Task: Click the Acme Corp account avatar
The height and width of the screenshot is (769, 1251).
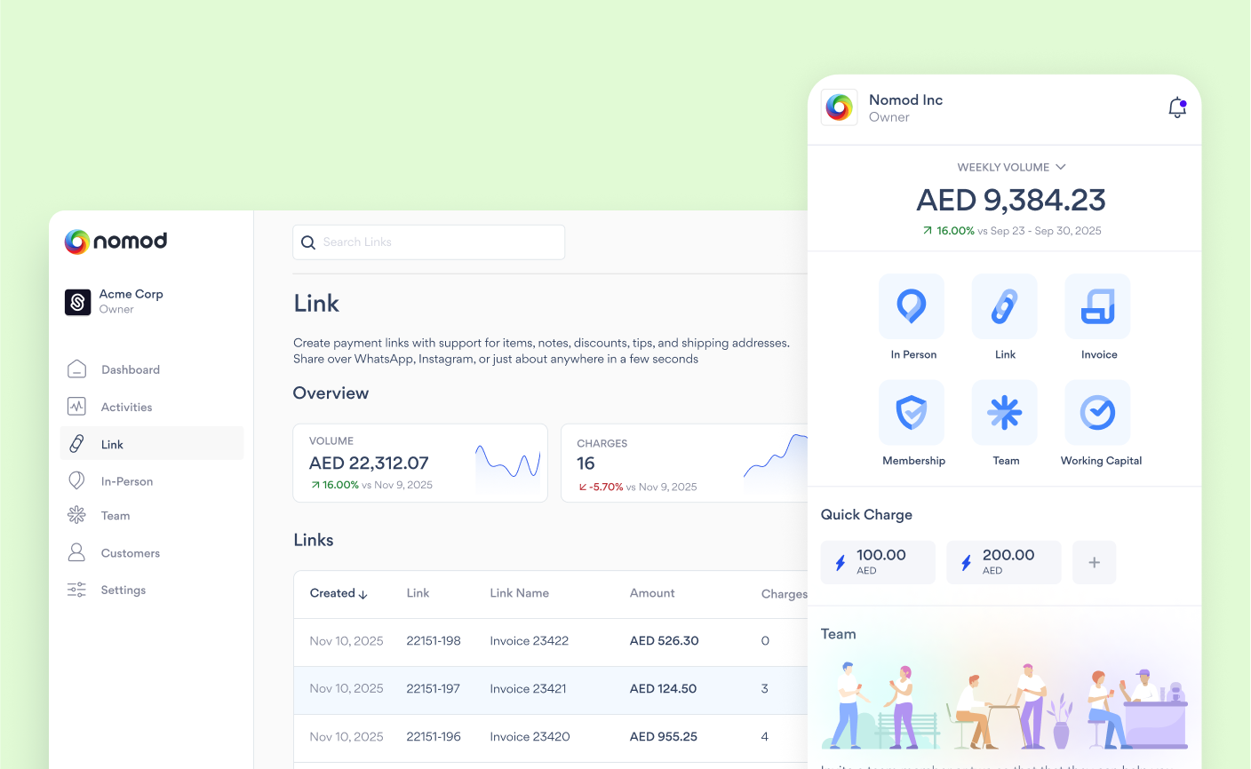Action: pyautogui.click(x=78, y=302)
